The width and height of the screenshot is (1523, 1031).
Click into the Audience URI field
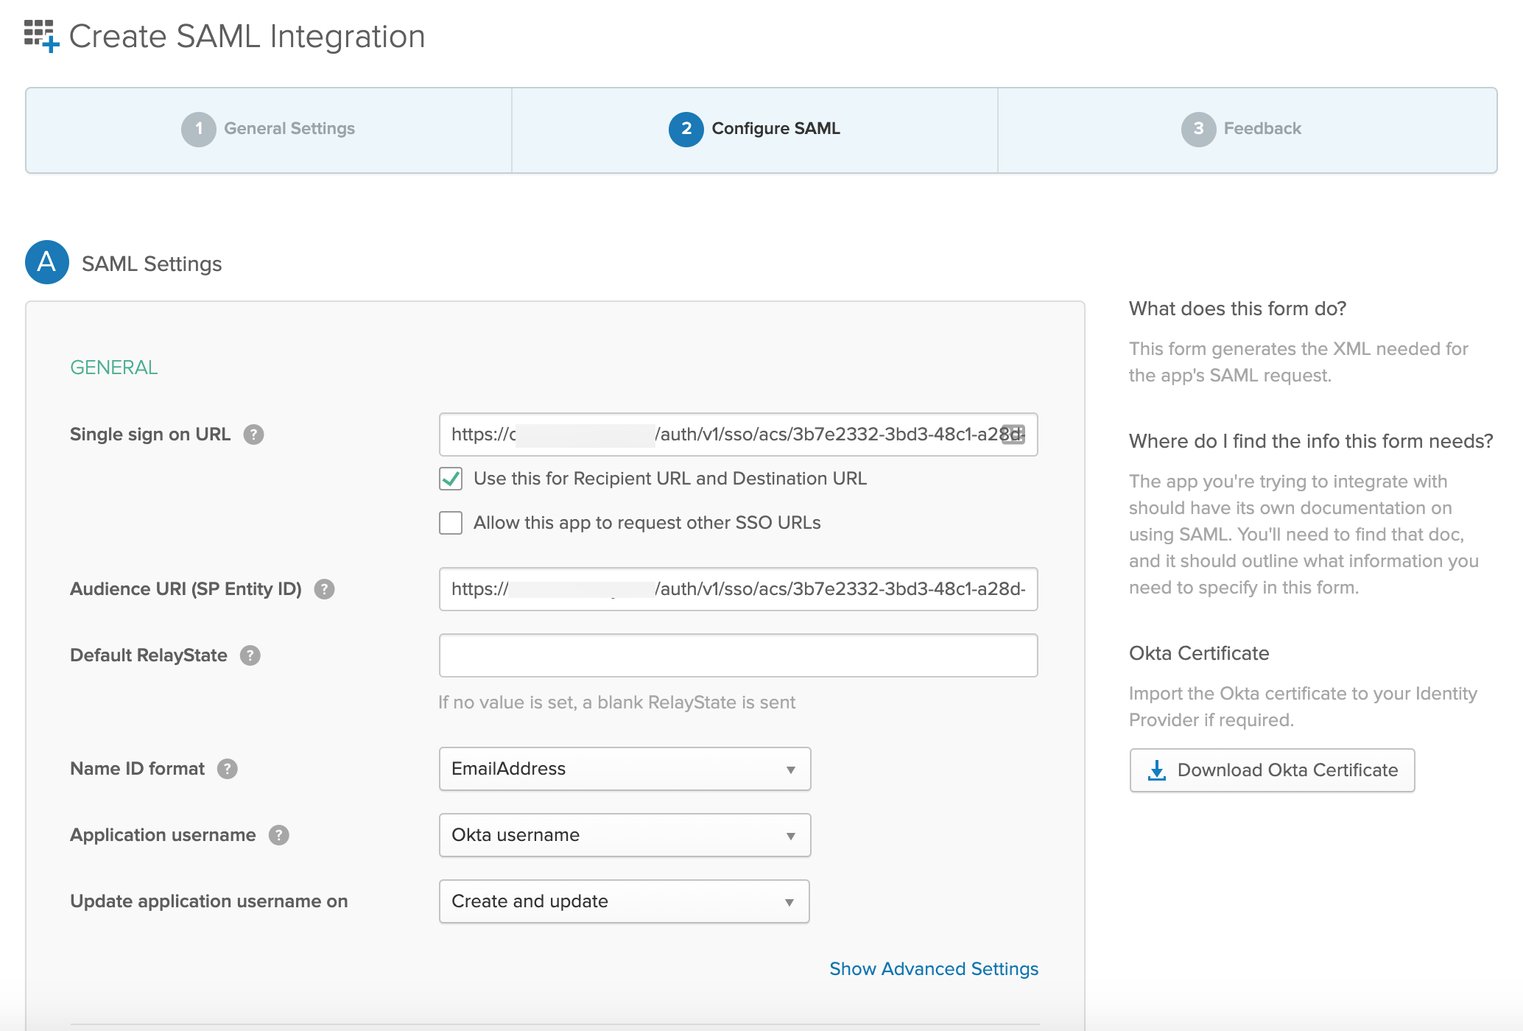tap(738, 589)
